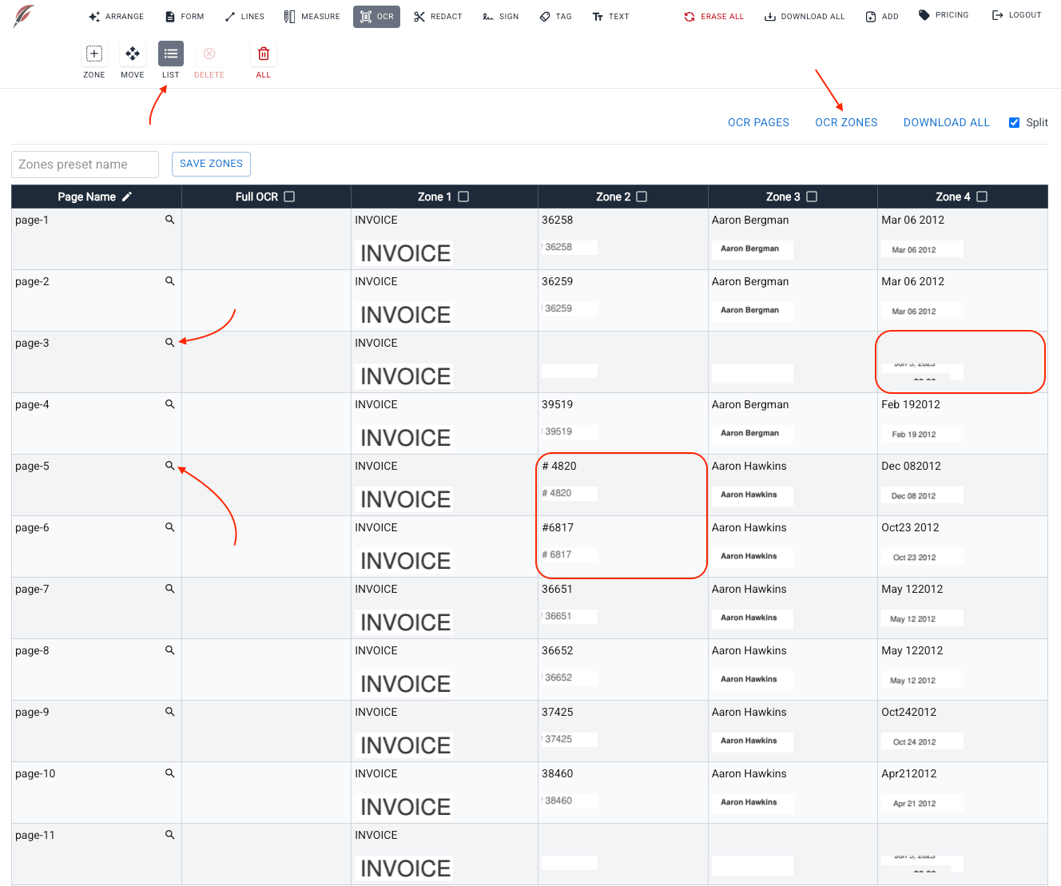Click the OCR Zones link

[846, 122]
